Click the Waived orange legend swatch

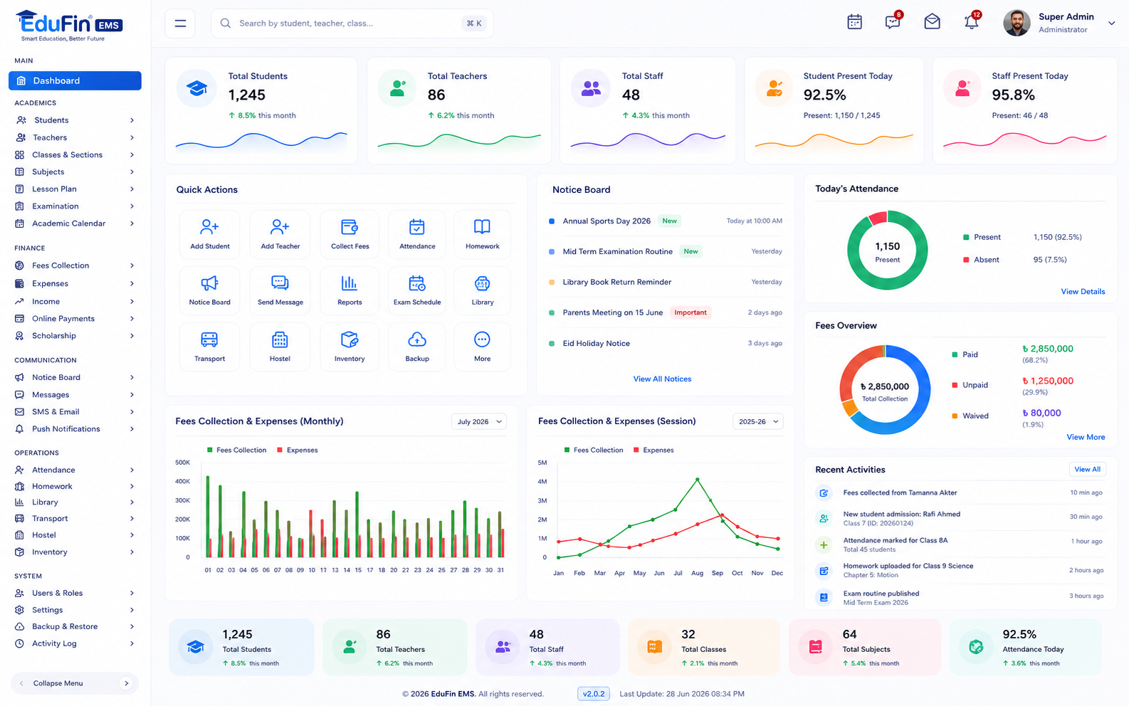point(955,416)
